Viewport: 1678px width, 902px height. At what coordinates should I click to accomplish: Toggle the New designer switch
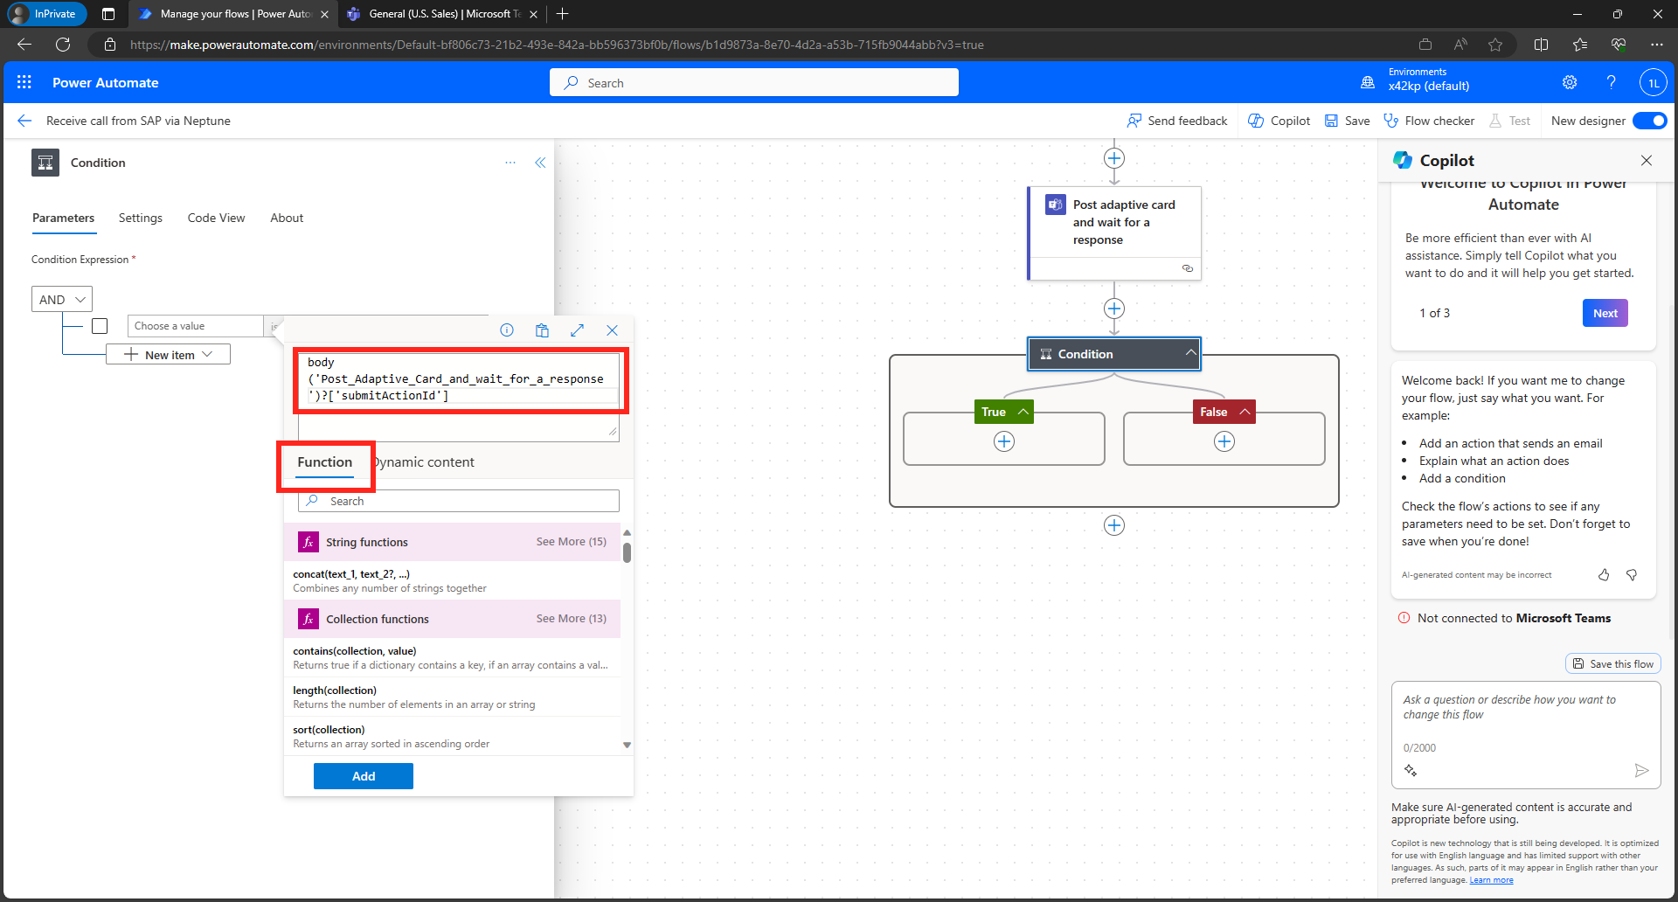click(x=1650, y=121)
